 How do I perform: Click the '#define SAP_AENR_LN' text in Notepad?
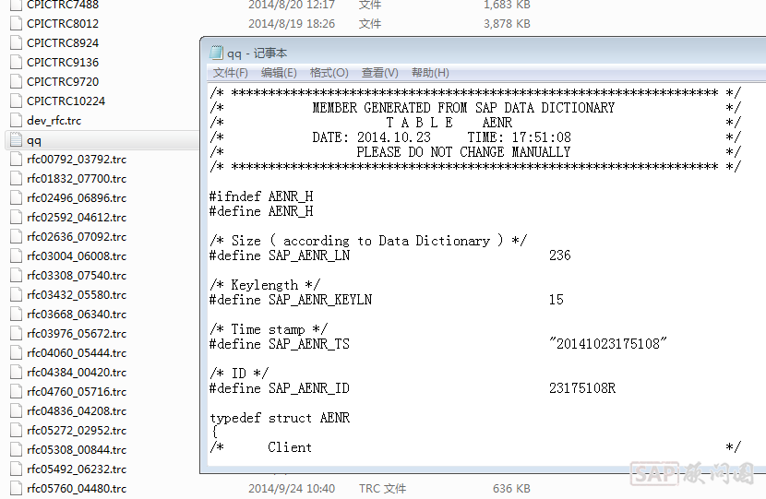tap(280, 255)
